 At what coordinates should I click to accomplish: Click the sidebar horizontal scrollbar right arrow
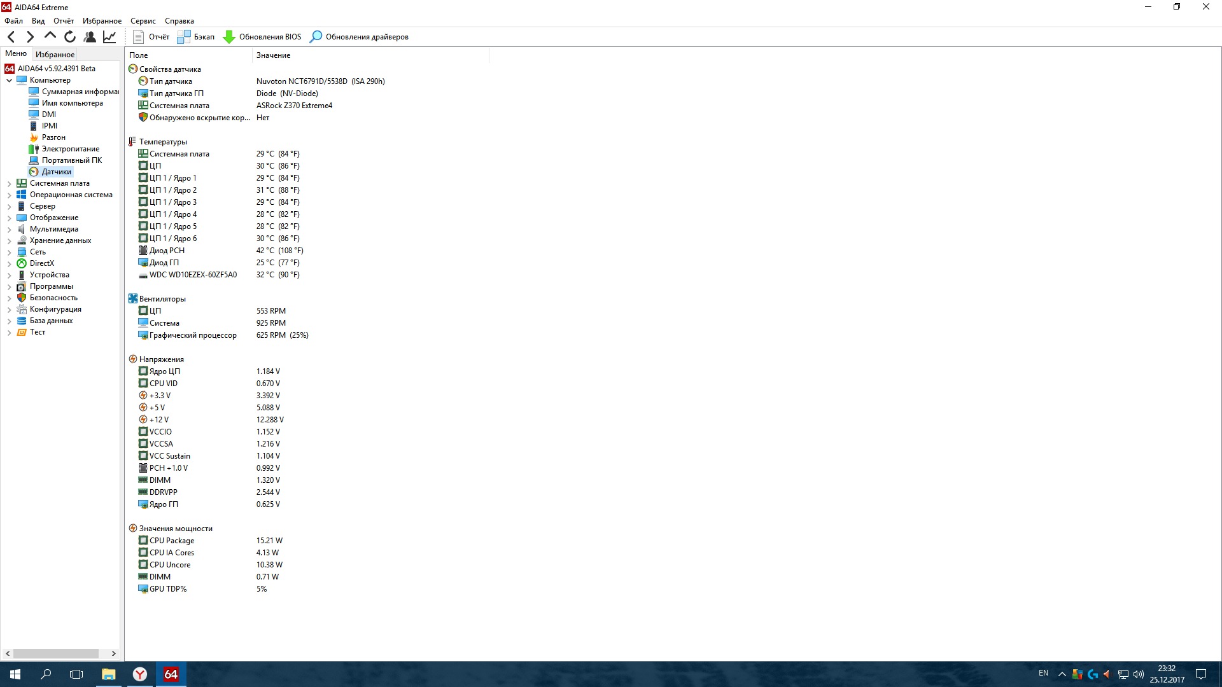[113, 653]
